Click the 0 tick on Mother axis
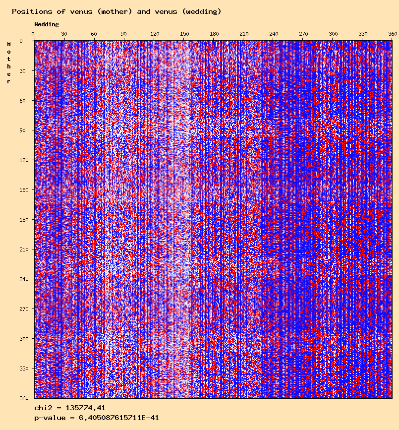 pyautogui.click(x=21, y=41)
